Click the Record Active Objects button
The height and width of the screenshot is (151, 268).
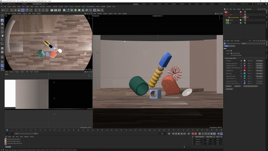193,134
